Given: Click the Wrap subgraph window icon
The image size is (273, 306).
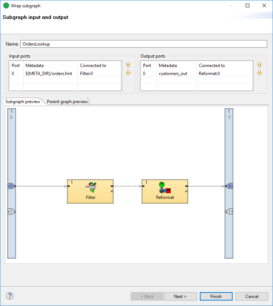Looking at the screenshot, I should [x=6, y=6].
